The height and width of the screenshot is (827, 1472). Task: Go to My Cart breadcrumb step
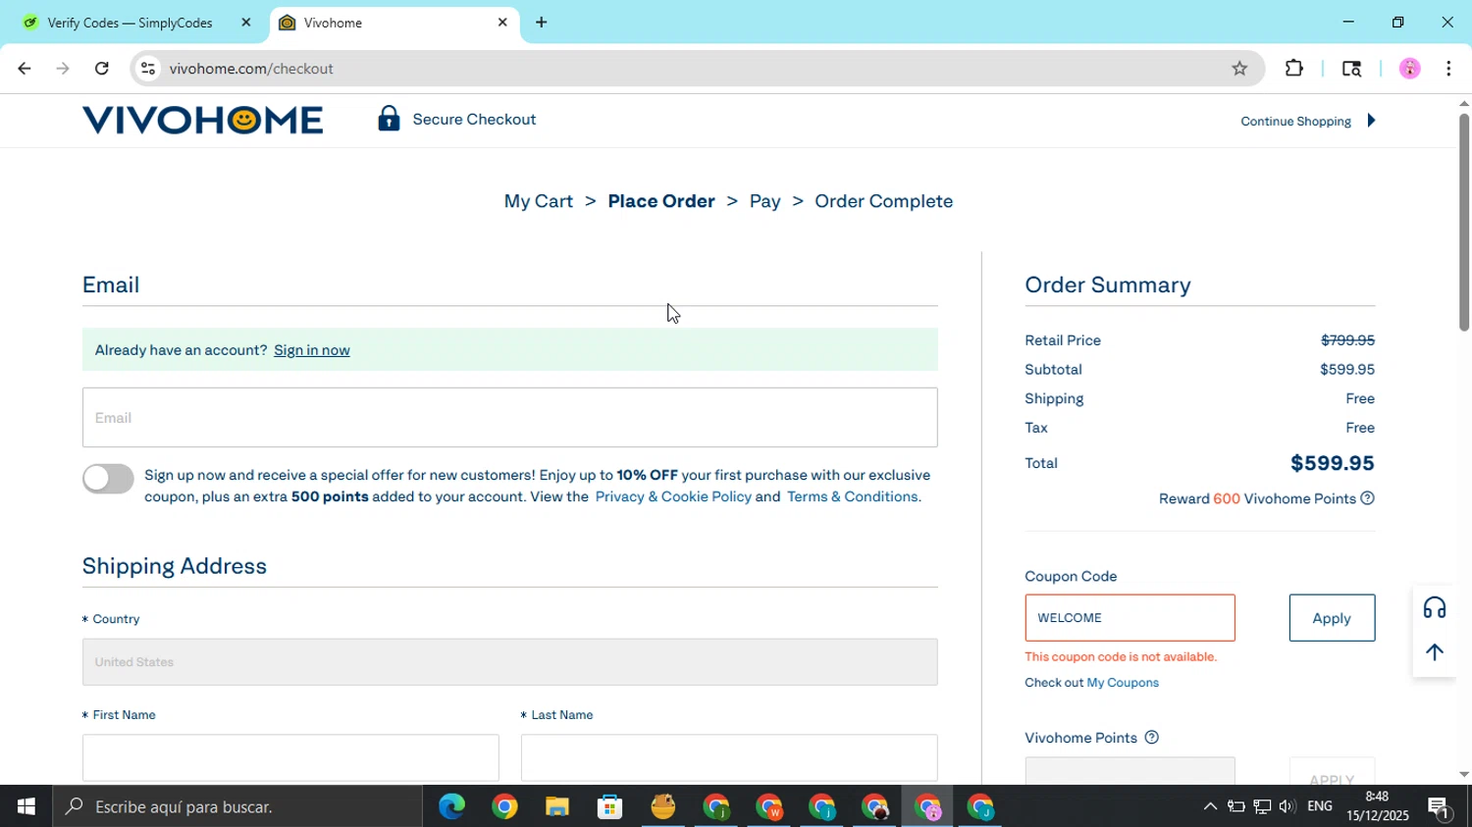[538, 201]
